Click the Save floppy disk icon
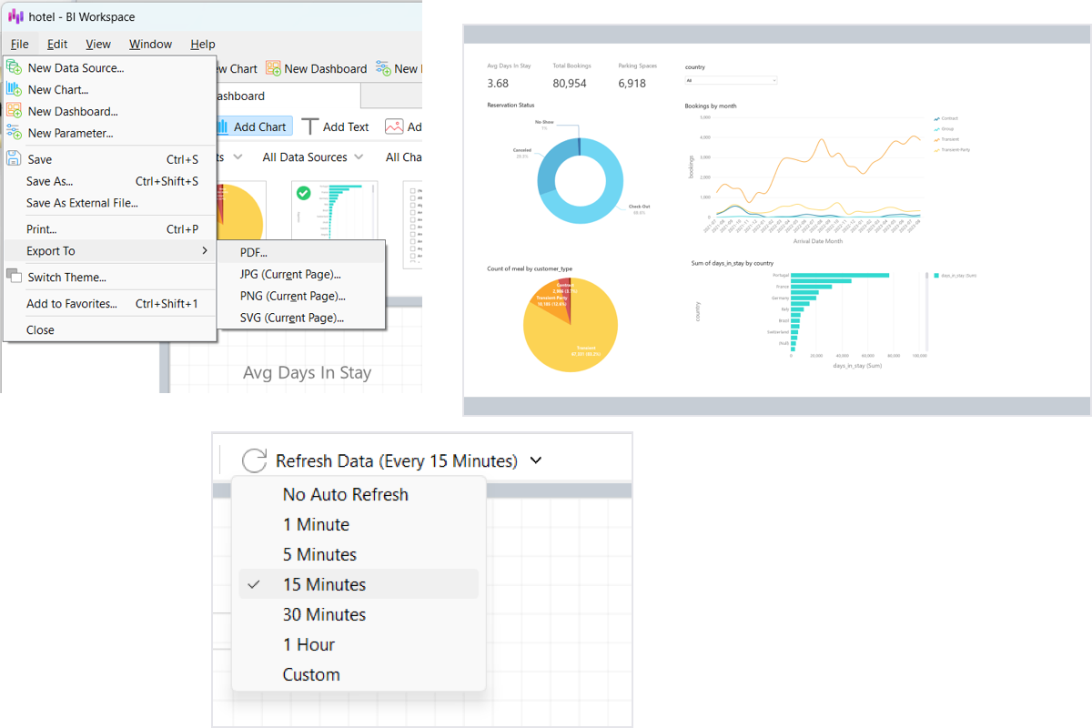The width and height of the screenshot is (1092, 728). point(14,158)
